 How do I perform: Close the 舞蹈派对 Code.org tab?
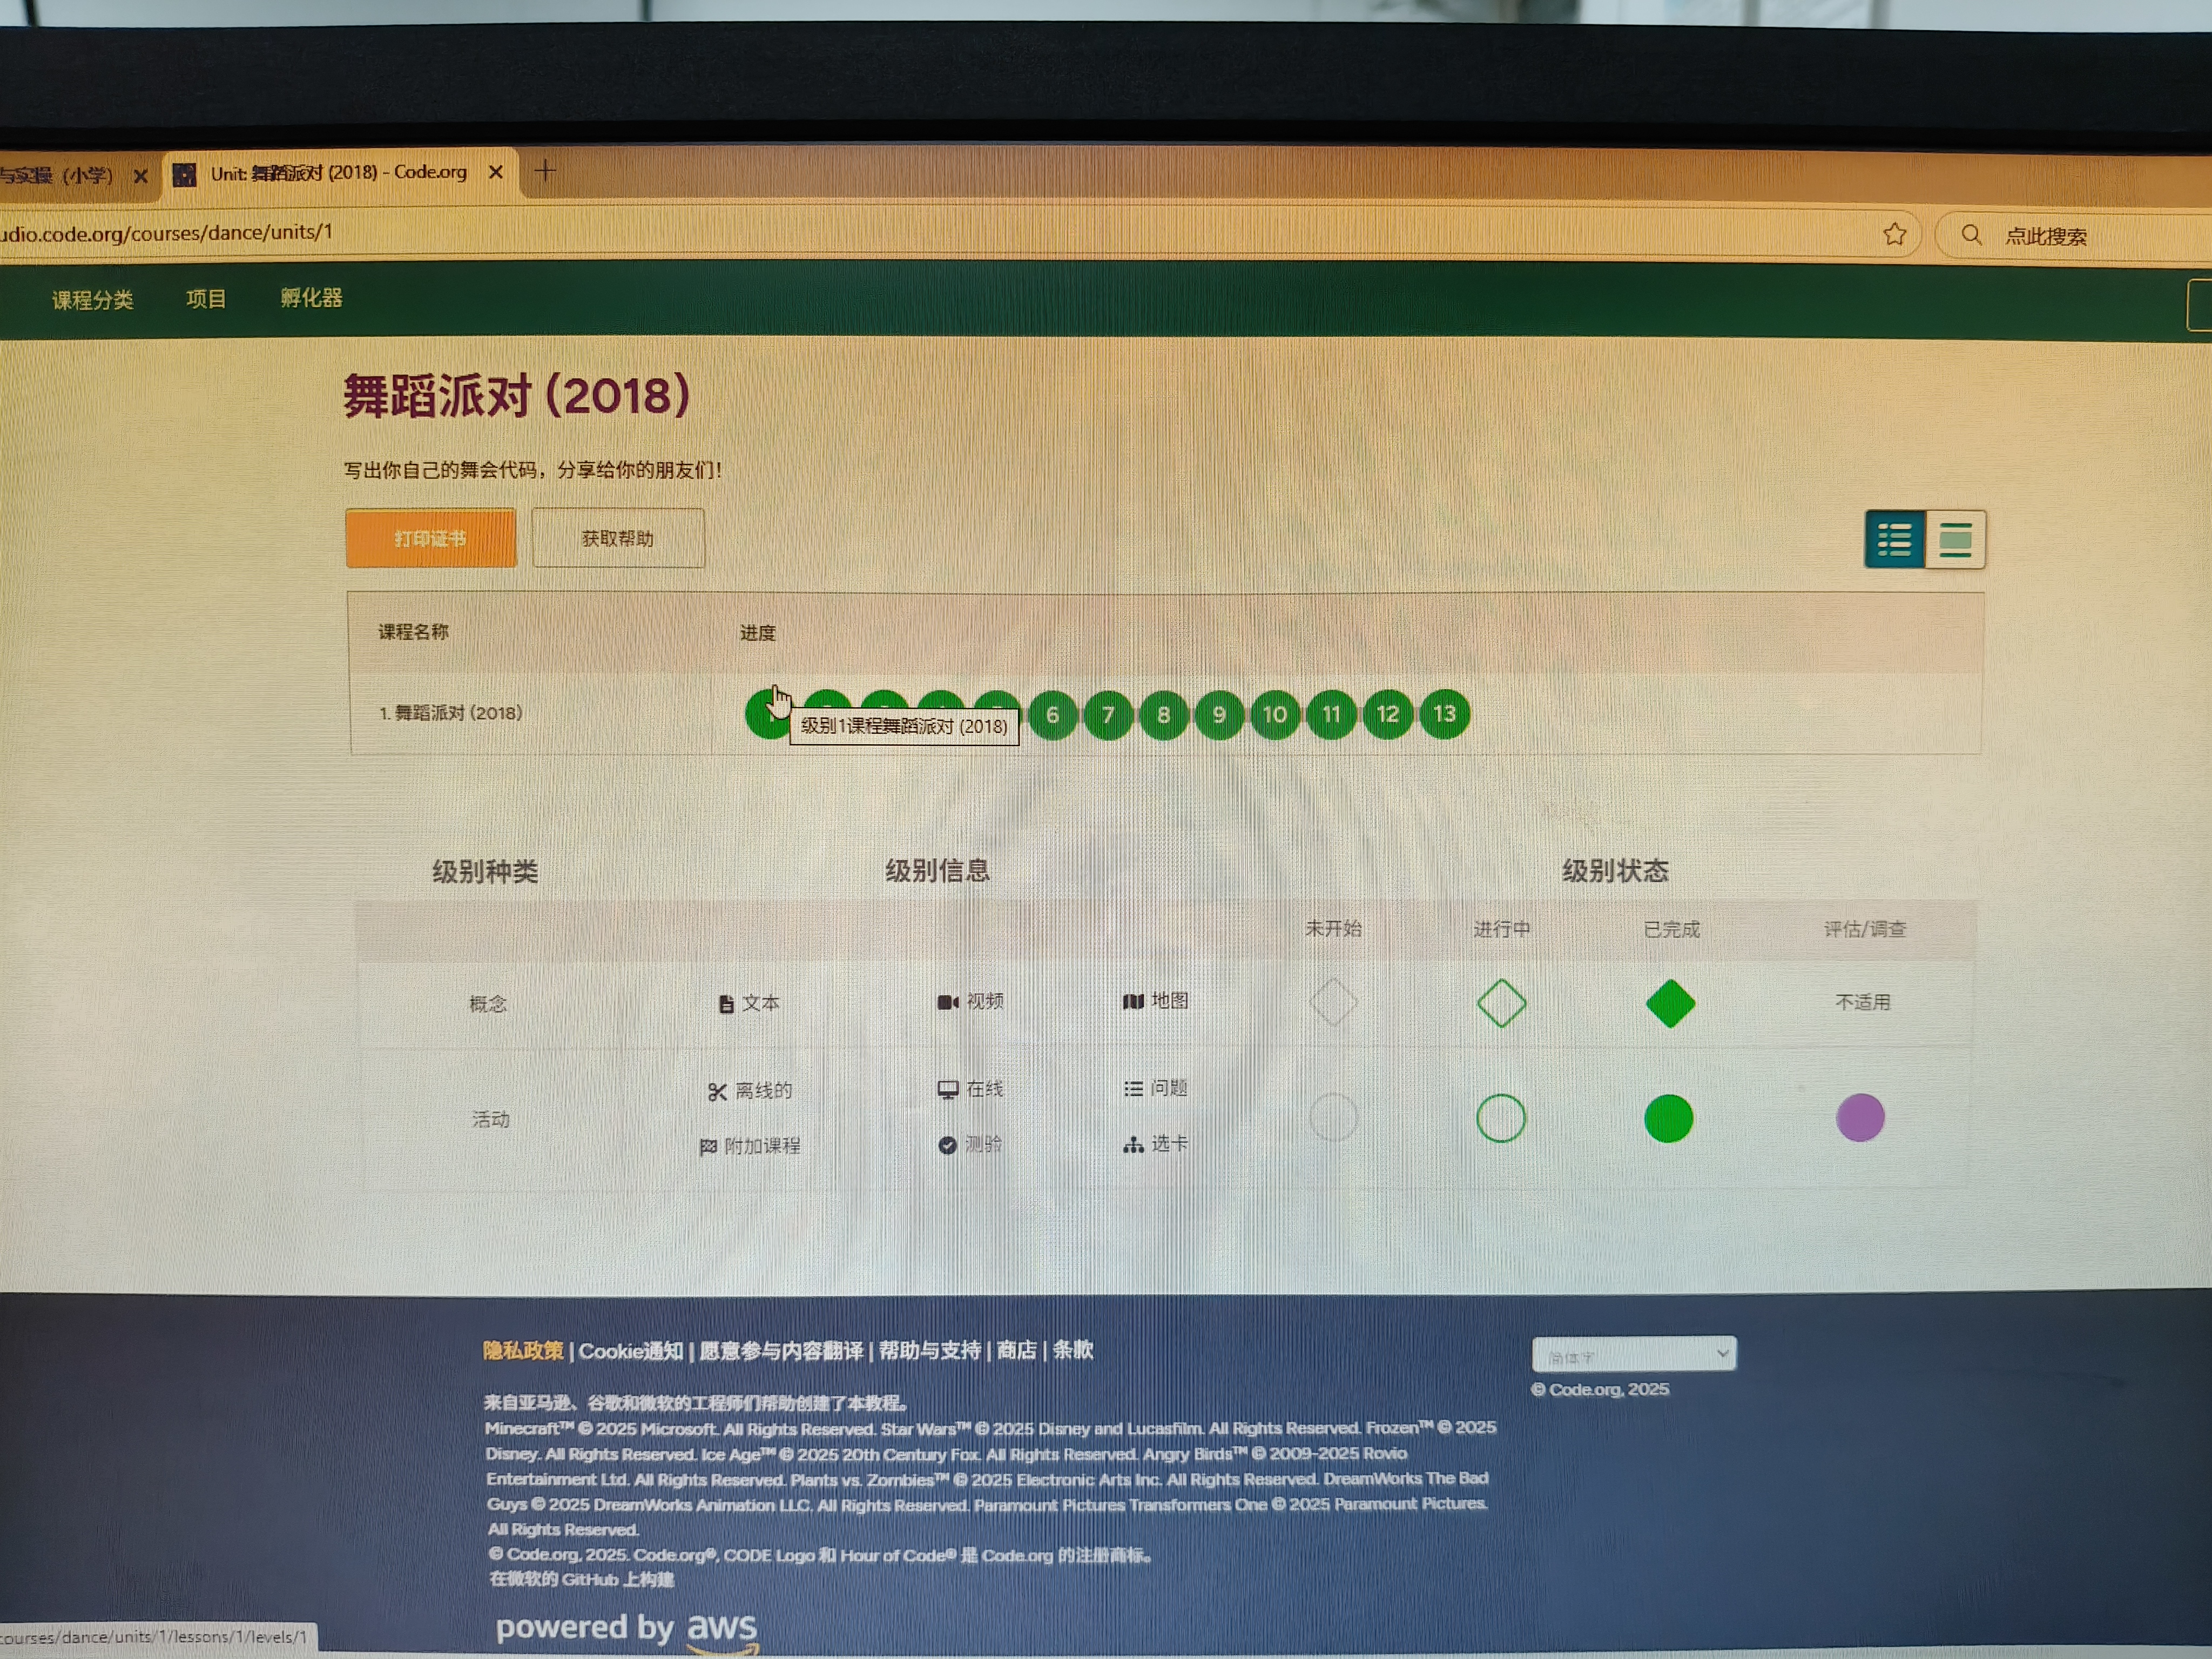coord(495,172)
